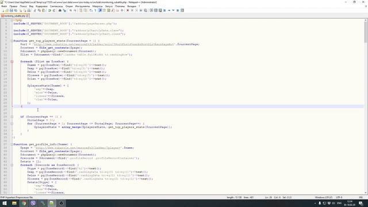The image size is (368, 207).
Task: Toggle Folder as Workspace panel button
Action: pos(117,10)
